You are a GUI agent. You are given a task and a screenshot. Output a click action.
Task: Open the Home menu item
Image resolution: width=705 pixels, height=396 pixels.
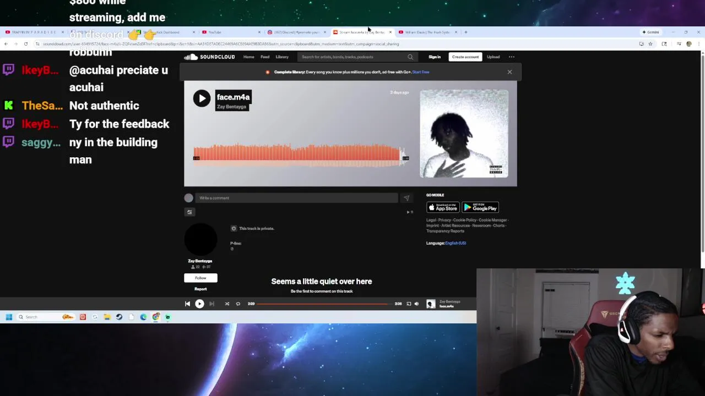tap(249, 57)
